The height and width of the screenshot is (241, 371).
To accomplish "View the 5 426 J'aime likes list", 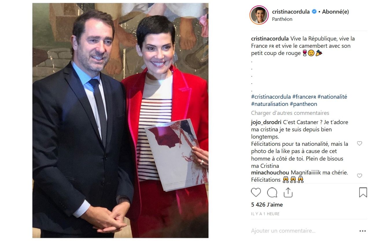I will point(267,205).
